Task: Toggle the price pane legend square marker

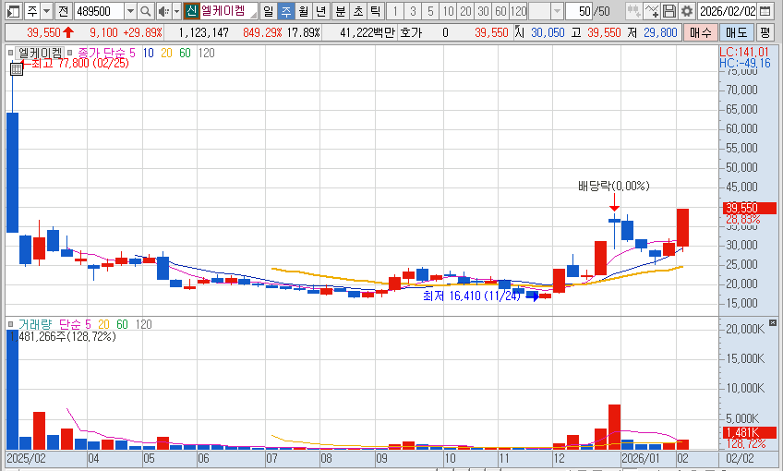Action: click(x=10, y=53)
